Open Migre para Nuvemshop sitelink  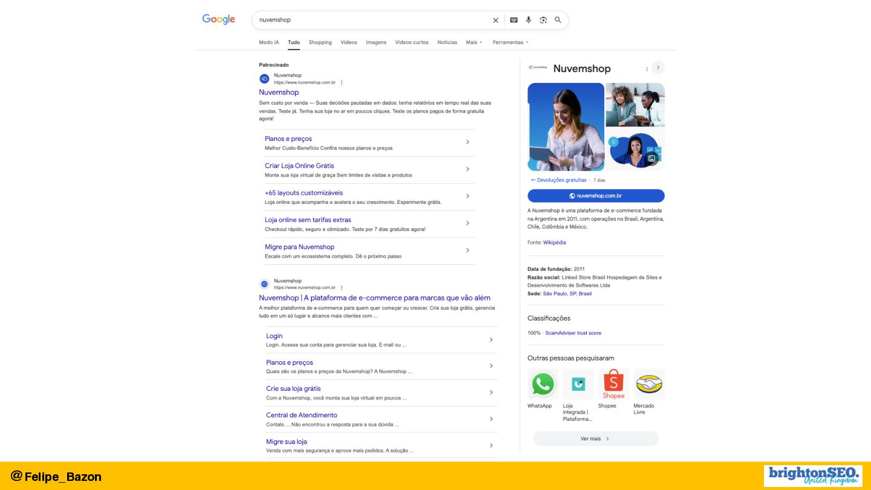click(x=299, y=247)
